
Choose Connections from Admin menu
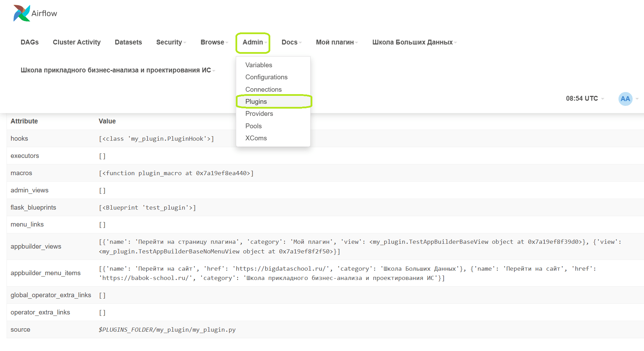point(263,90)
